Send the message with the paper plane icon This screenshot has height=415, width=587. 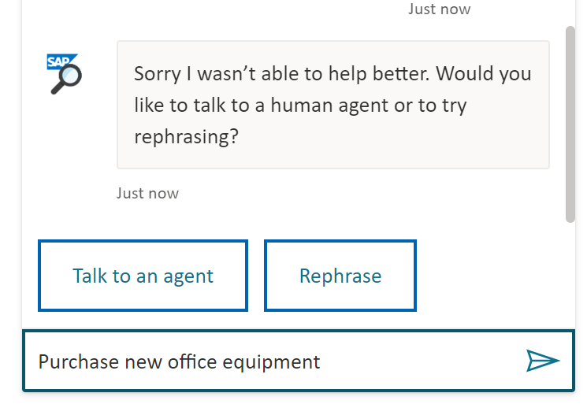[542, 361]
